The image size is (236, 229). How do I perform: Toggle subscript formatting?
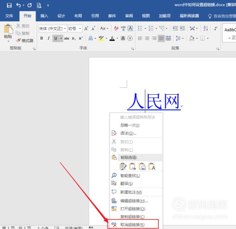pos(74,38)
